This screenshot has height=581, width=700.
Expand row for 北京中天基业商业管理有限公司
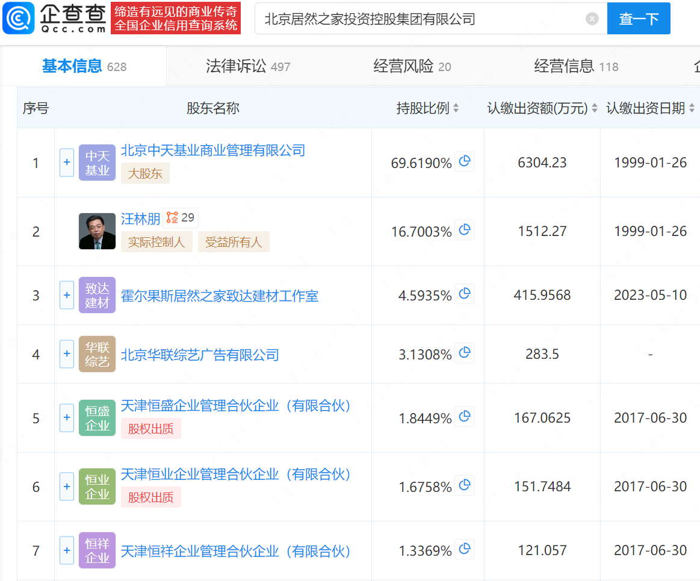click(x=67, y=163)
